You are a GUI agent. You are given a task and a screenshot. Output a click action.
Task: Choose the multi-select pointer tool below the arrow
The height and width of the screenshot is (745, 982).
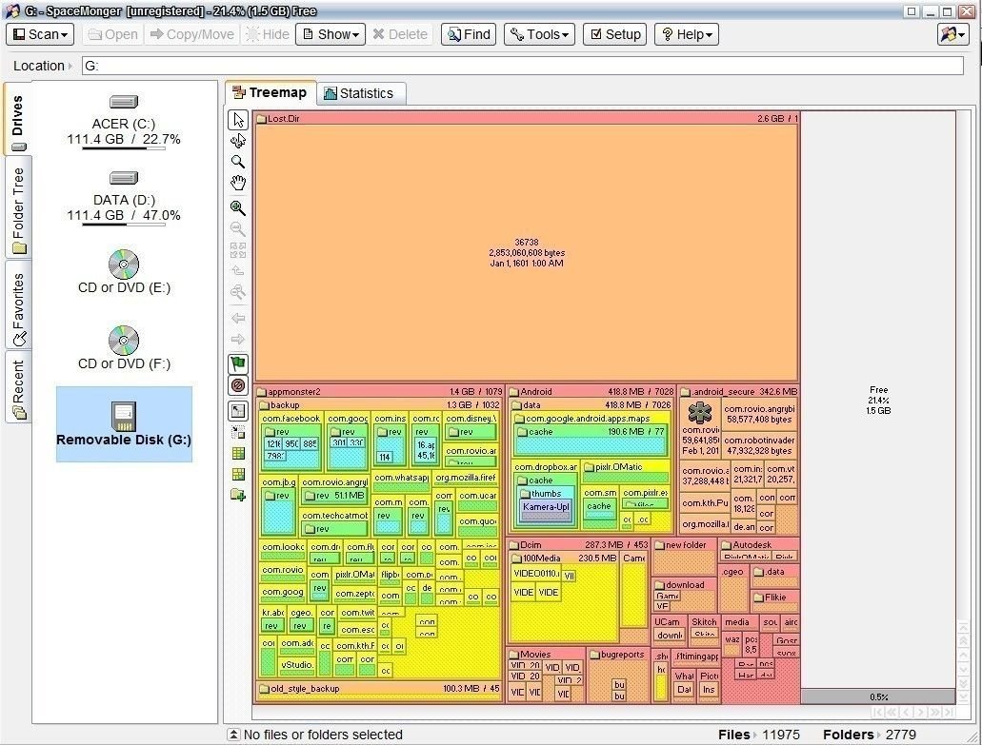pos(238,141)
